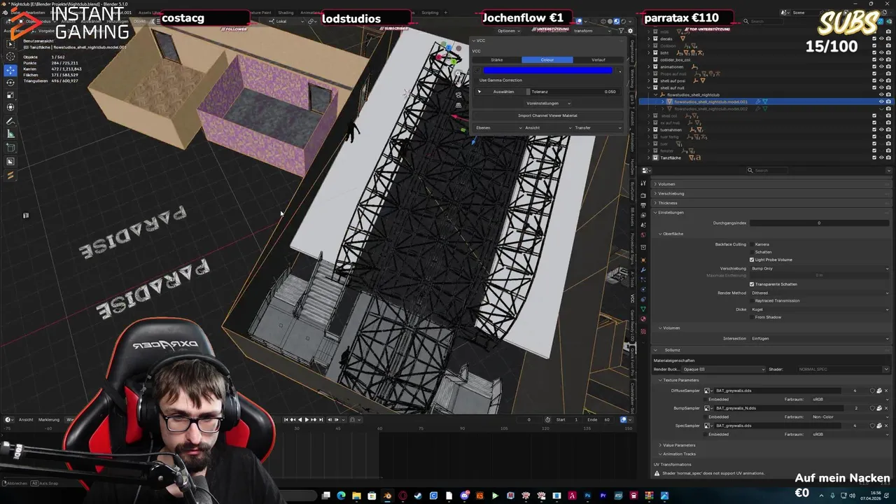Open Verschiebung Bump Only dropdown
896x504 pixels.
coord(820,268)
